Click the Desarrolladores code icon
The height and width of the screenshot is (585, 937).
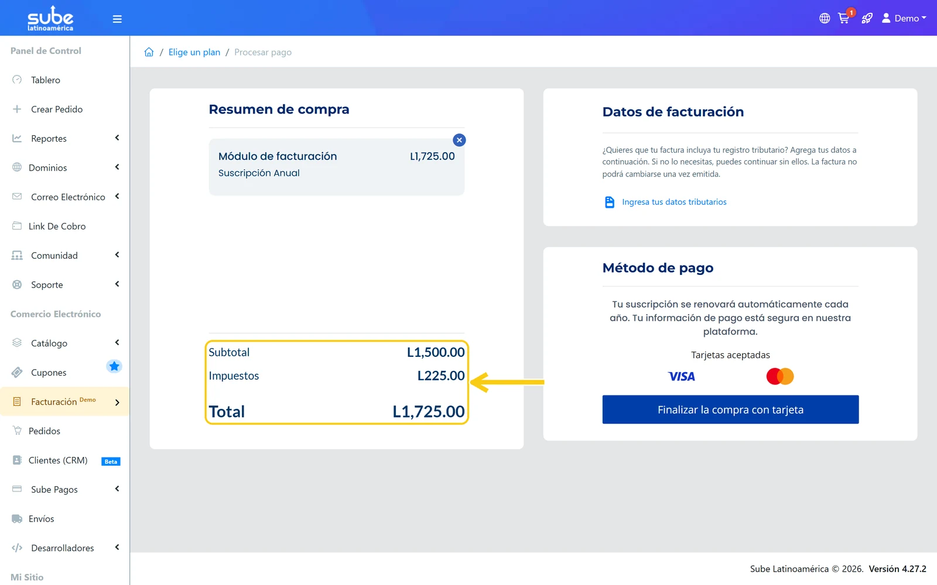[x=17, y=548]
